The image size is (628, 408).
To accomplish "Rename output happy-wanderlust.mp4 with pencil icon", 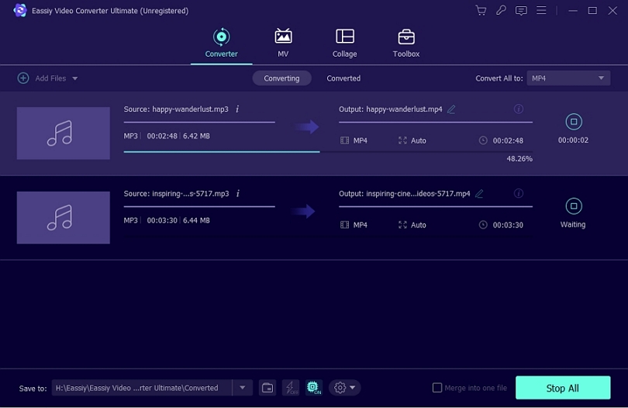I will click(x=451, y=109).
